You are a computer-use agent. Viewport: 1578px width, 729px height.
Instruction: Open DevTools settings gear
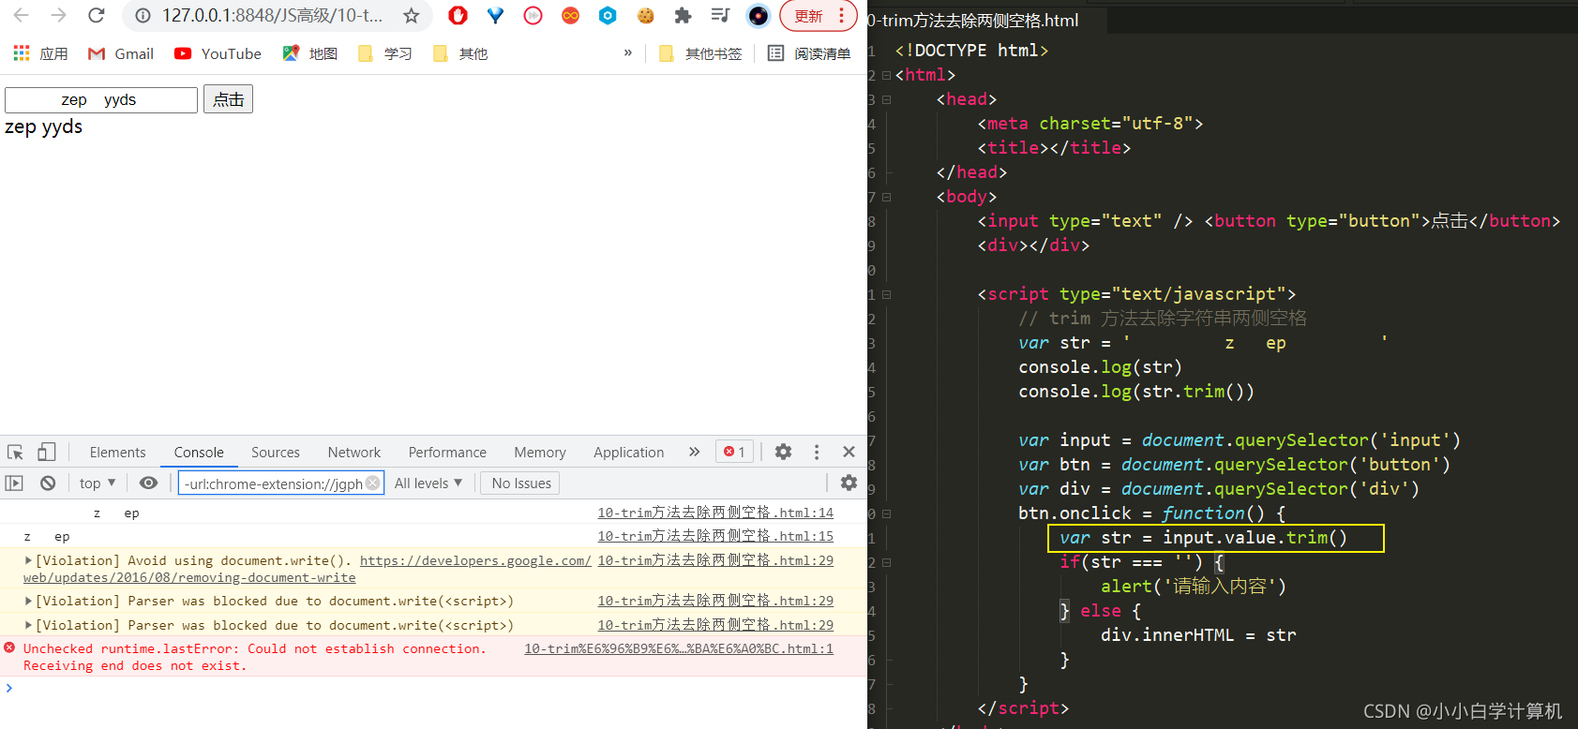coord(783,452)
